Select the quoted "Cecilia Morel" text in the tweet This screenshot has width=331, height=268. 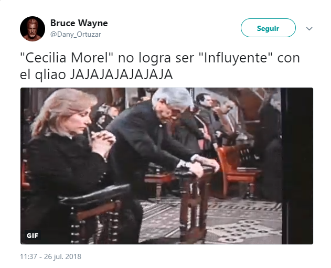click(67, 58)
